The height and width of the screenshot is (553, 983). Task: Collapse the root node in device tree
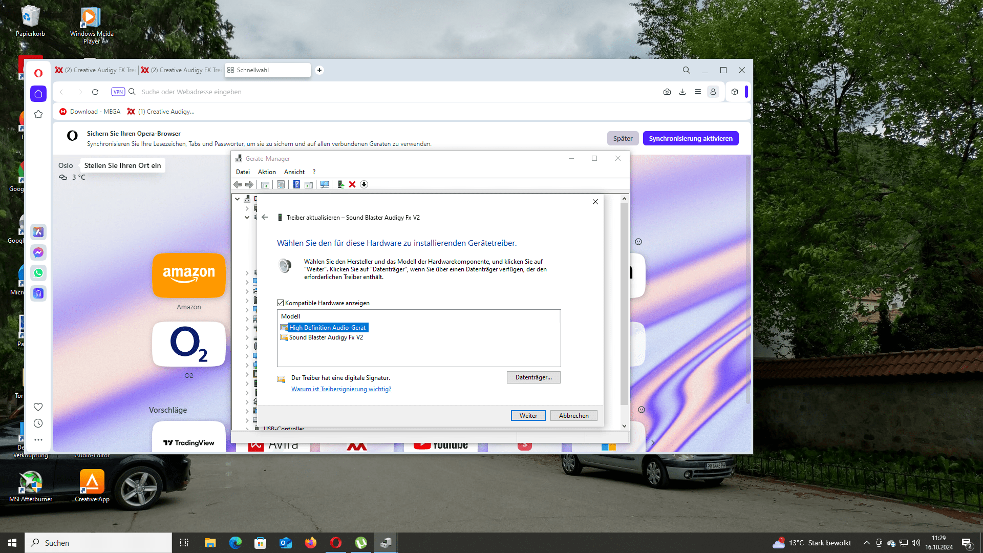pos(238,199)
